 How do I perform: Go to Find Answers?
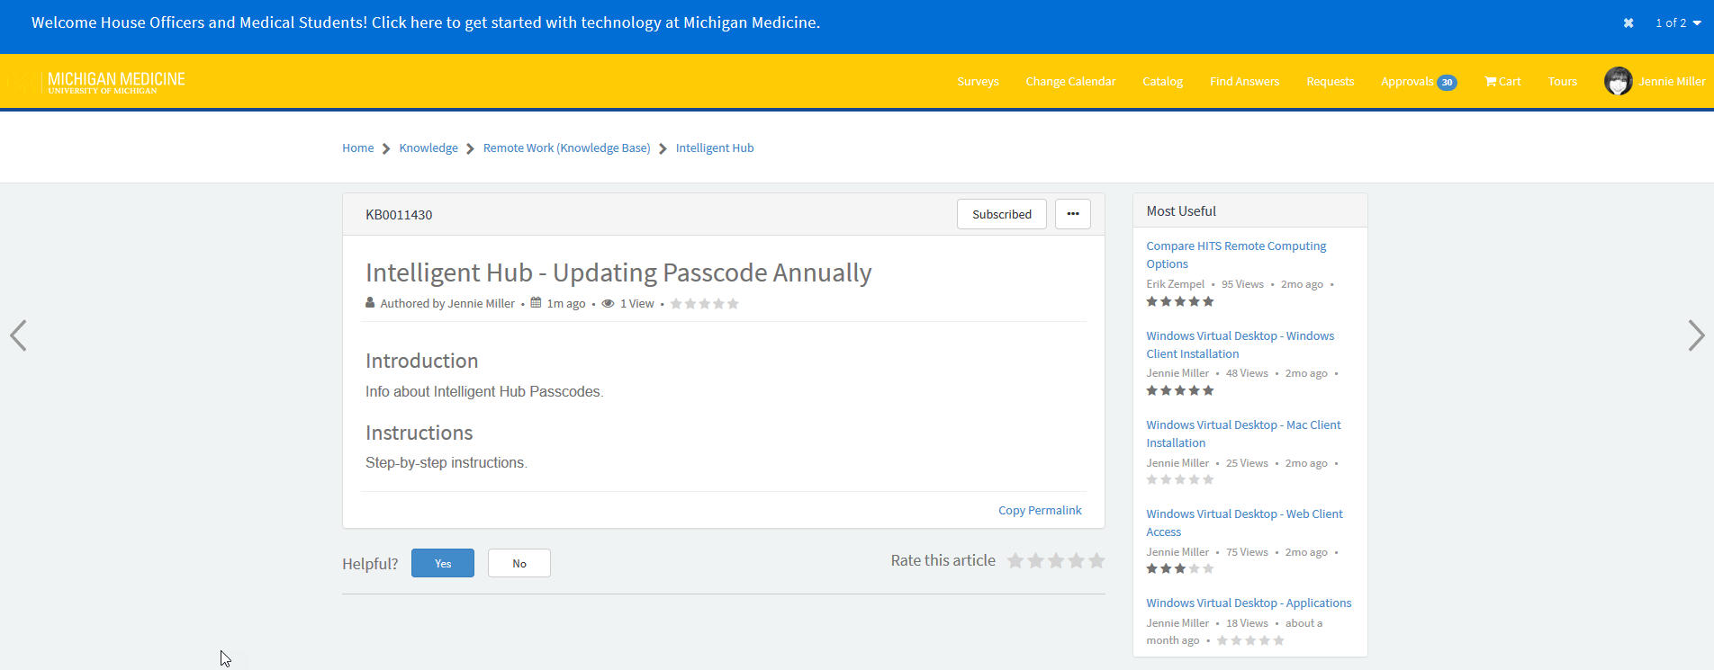click(x=1244, y=82)
